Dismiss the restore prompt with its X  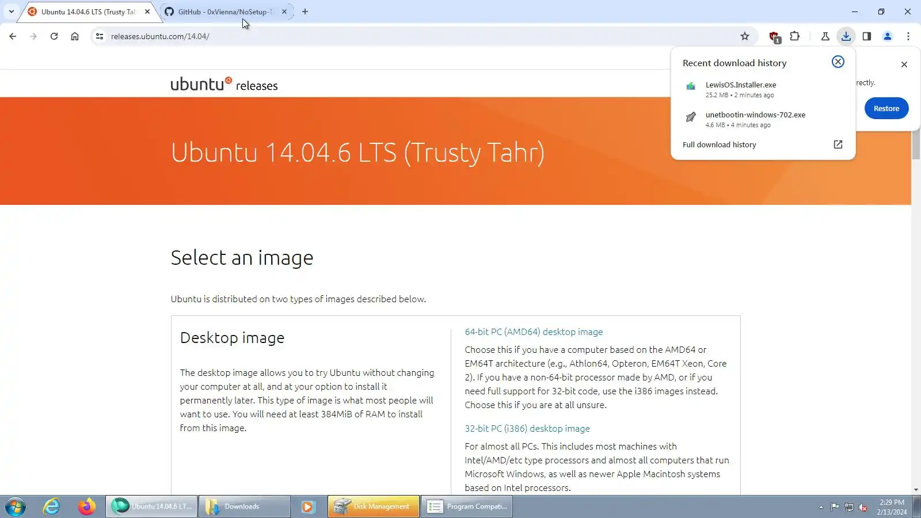(904, 64)
